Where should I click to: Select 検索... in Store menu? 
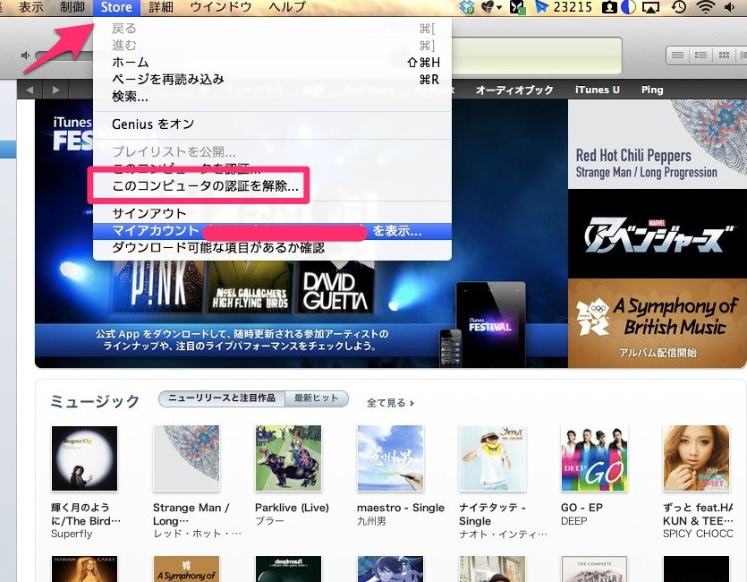click(272, 97)
